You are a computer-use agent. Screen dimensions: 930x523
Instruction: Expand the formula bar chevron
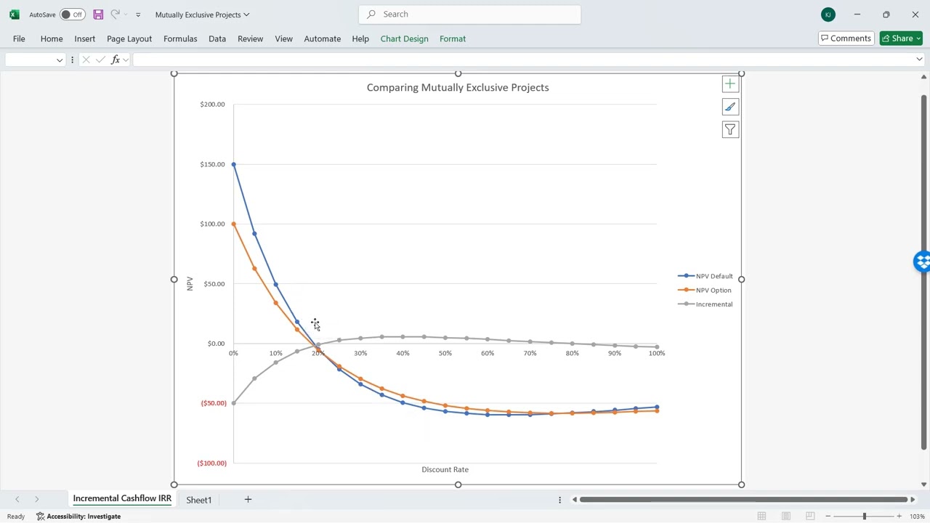919,60
